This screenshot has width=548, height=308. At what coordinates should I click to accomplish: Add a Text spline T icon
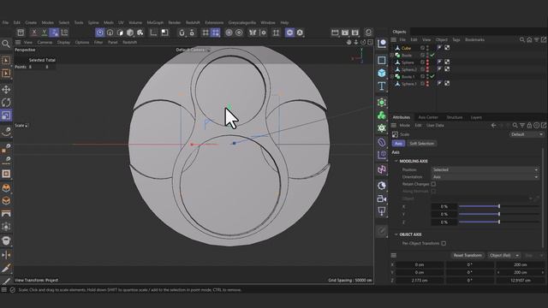382,86
